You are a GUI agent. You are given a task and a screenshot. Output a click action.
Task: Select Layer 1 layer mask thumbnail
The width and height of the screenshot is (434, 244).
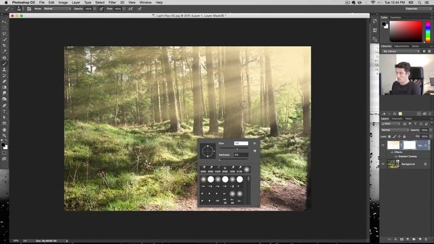pos(410,145)
